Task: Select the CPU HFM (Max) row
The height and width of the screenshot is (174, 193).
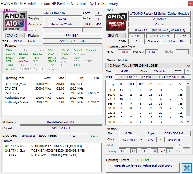Action: pyautogui.click(x=52, y=84)
